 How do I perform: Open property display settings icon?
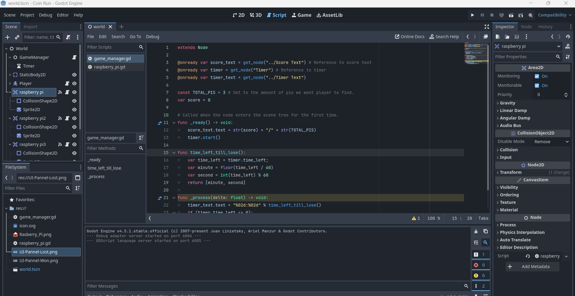[568, 57]
